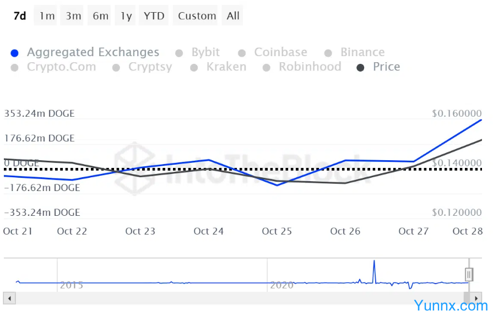Toggle Aggregated Exchanges series
Image resolution: width=493 pixels, height=316 pixels.
15,53
